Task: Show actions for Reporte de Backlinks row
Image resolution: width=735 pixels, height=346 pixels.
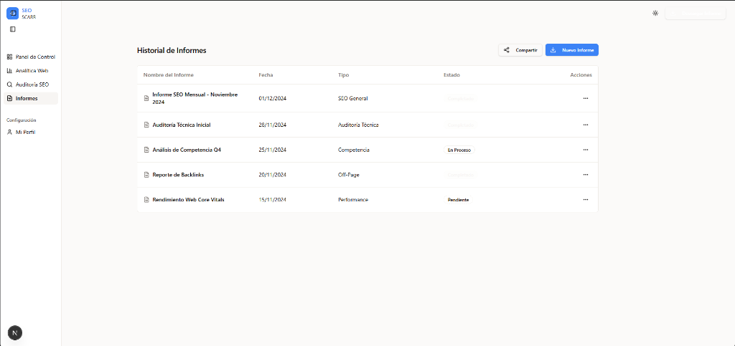Action: (586, 175)
